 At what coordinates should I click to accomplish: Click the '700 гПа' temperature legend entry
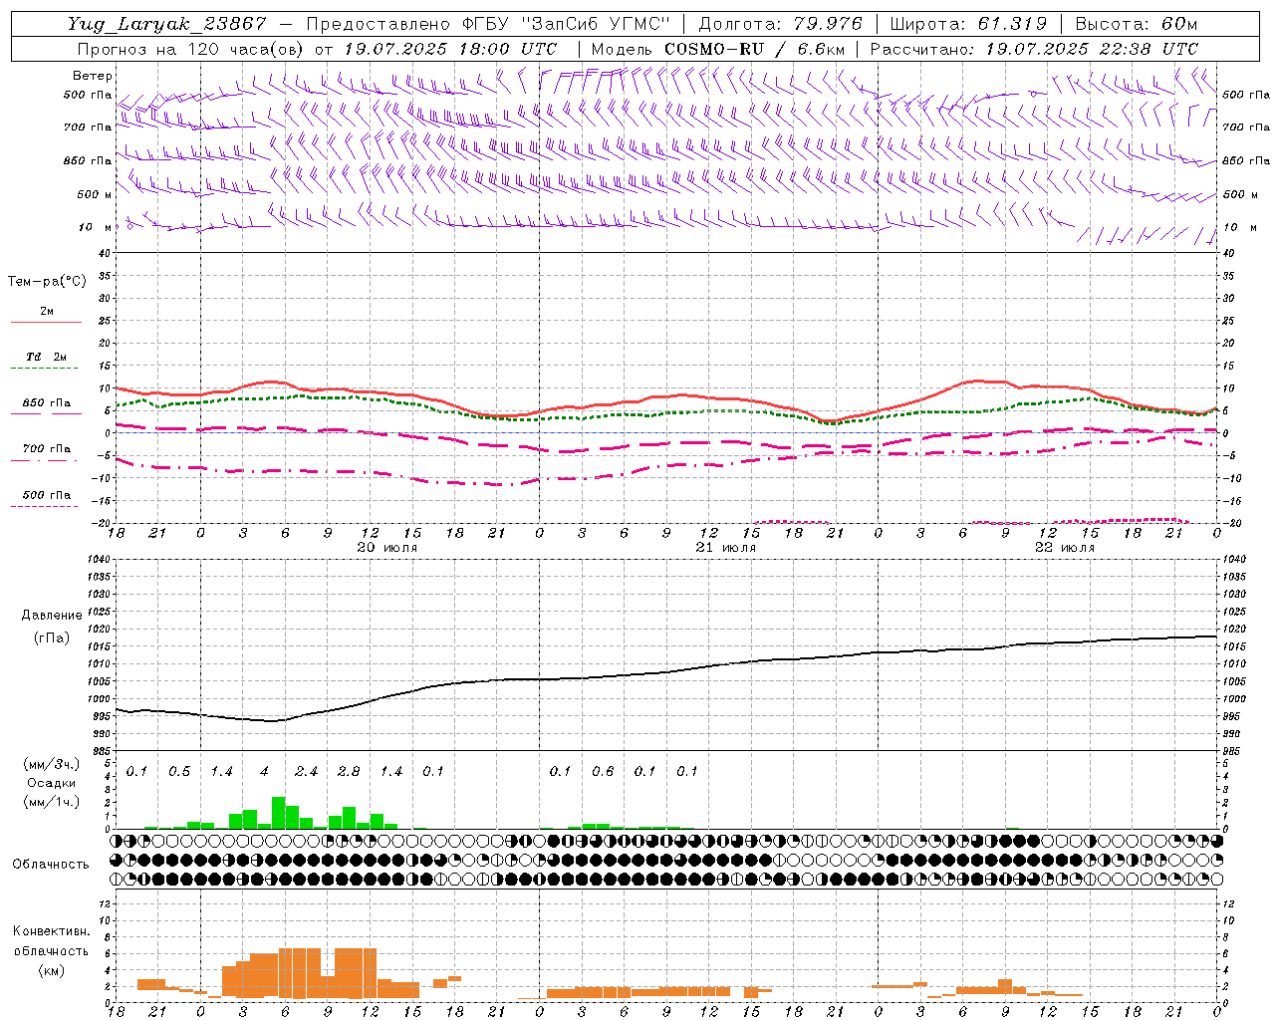(47, 448)
